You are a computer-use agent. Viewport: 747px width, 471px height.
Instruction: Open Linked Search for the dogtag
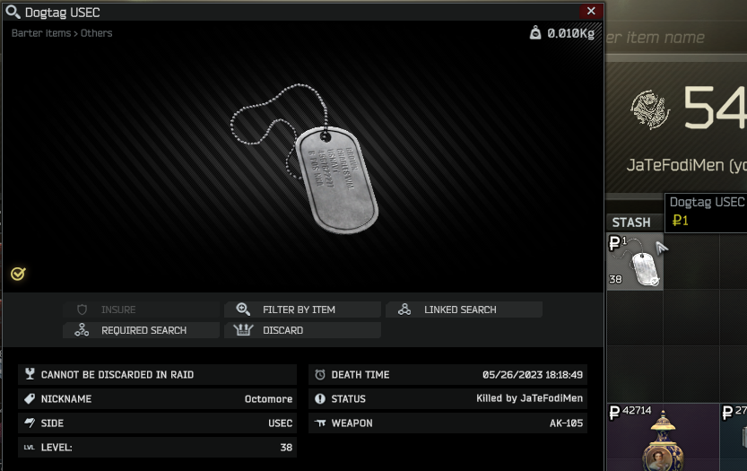[x=464, y=310]
